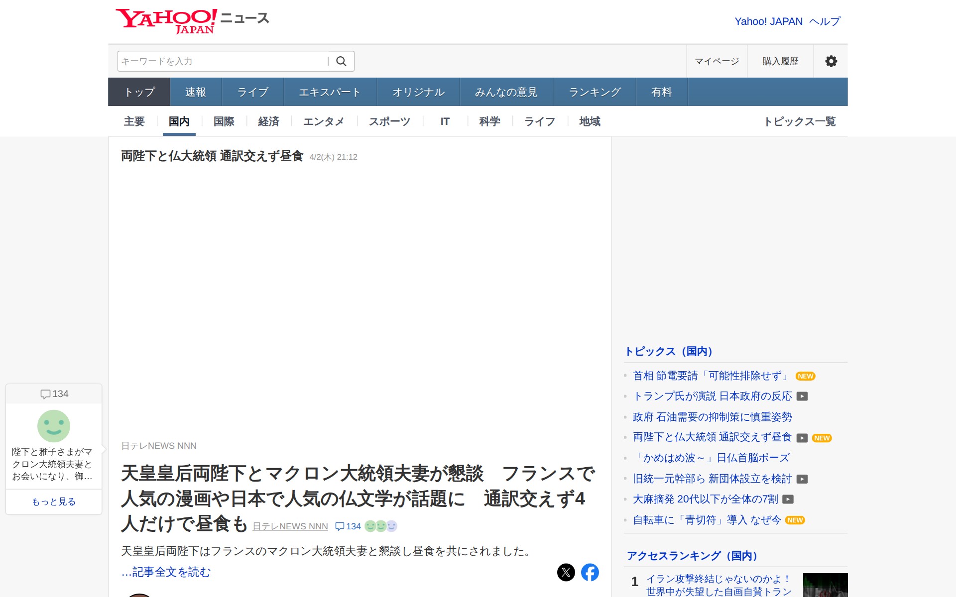Click the green smiley face reaction icon
The width and height of the screenshot is (956, 597).
[54, 426]
